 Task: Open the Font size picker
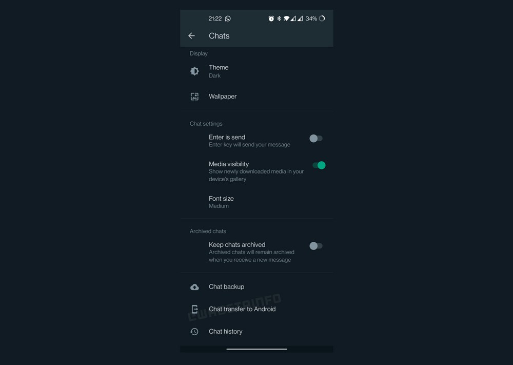(x=221, y=202)
